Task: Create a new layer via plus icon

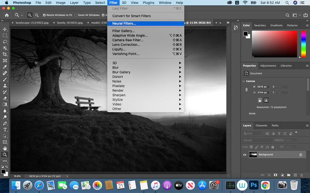Action: pos(295,175)
